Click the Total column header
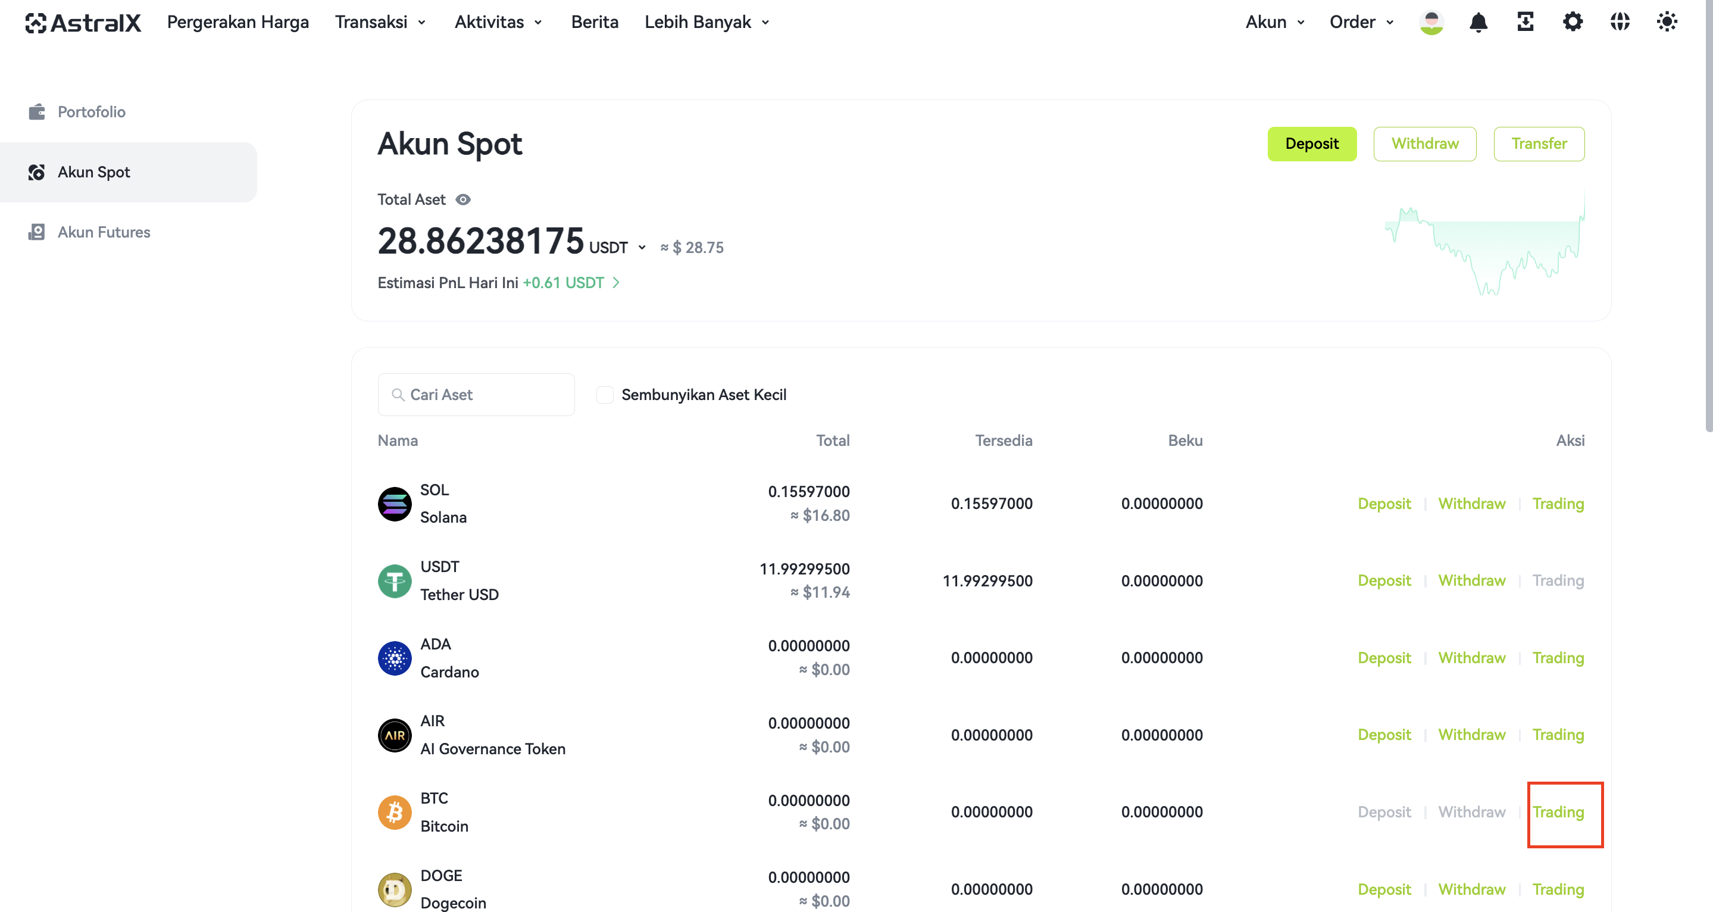Viewport: 1713px width, 912px height. coord(833,441)
